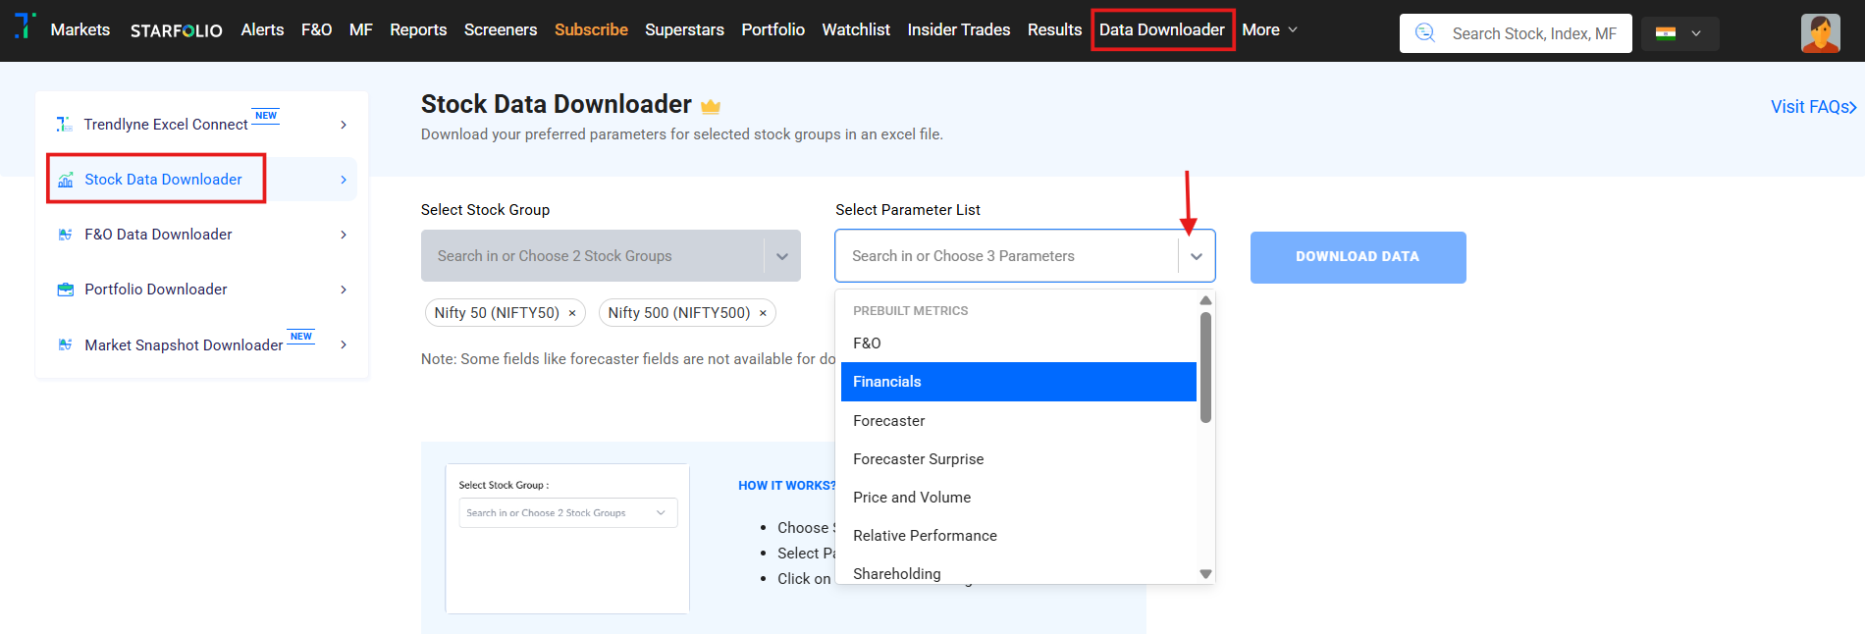Collapse the Select Parameter List dropdown arrow
1865x634 pixels.
click(1196, 256)
